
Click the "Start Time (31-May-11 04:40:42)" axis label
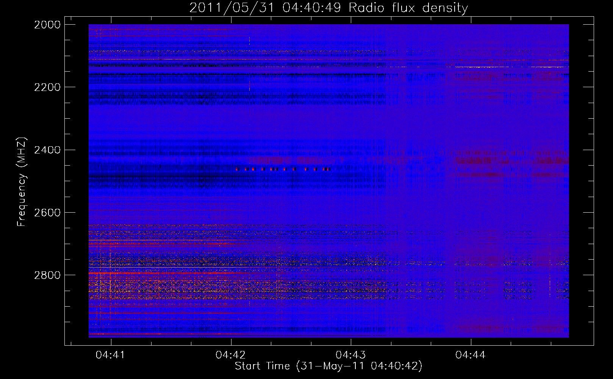328,366
